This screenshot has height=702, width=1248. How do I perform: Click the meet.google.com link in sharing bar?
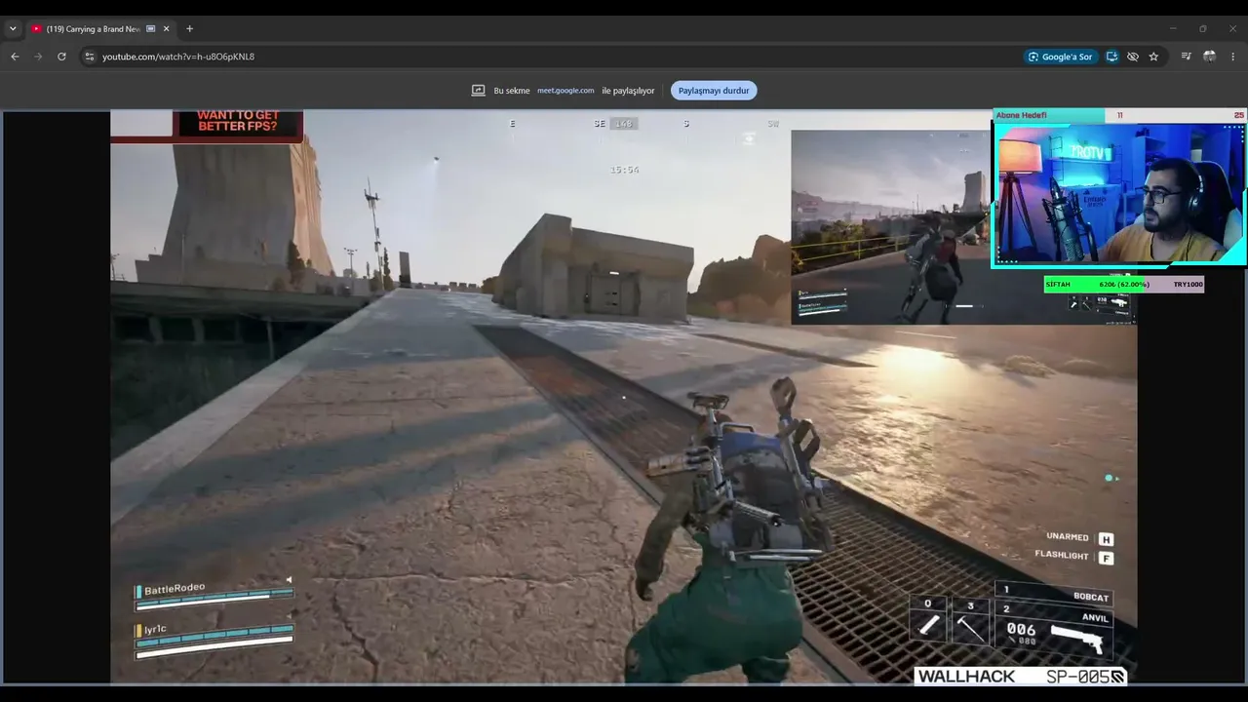(565, 91)
